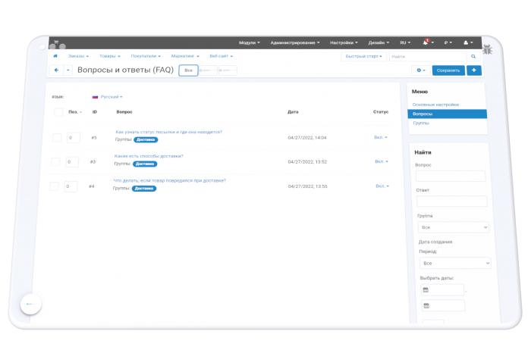Edit position field of question #3

tap(72, 161)
